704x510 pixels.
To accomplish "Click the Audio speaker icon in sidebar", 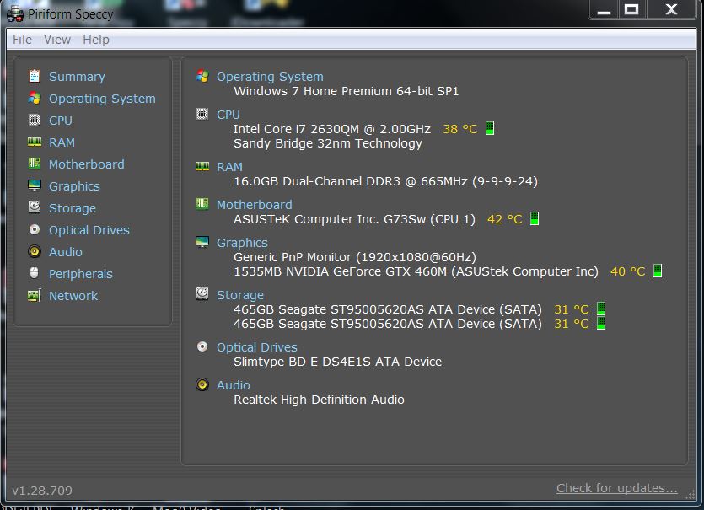I will point(35,251).
